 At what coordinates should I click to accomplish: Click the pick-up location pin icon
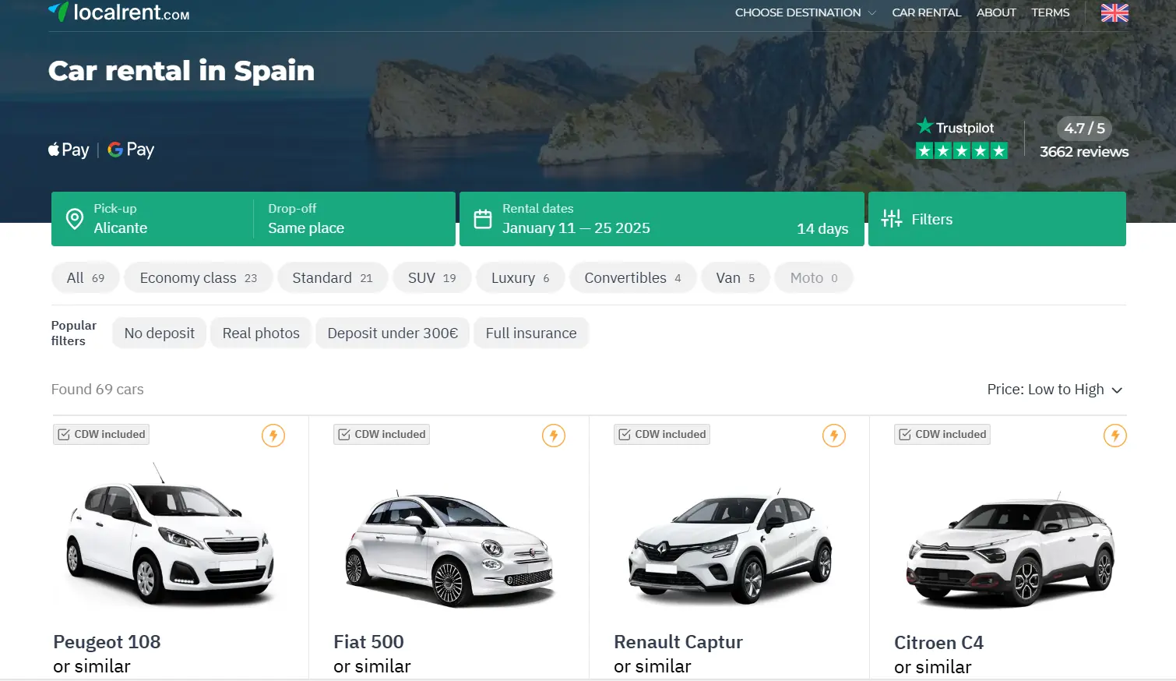(75, 219)
